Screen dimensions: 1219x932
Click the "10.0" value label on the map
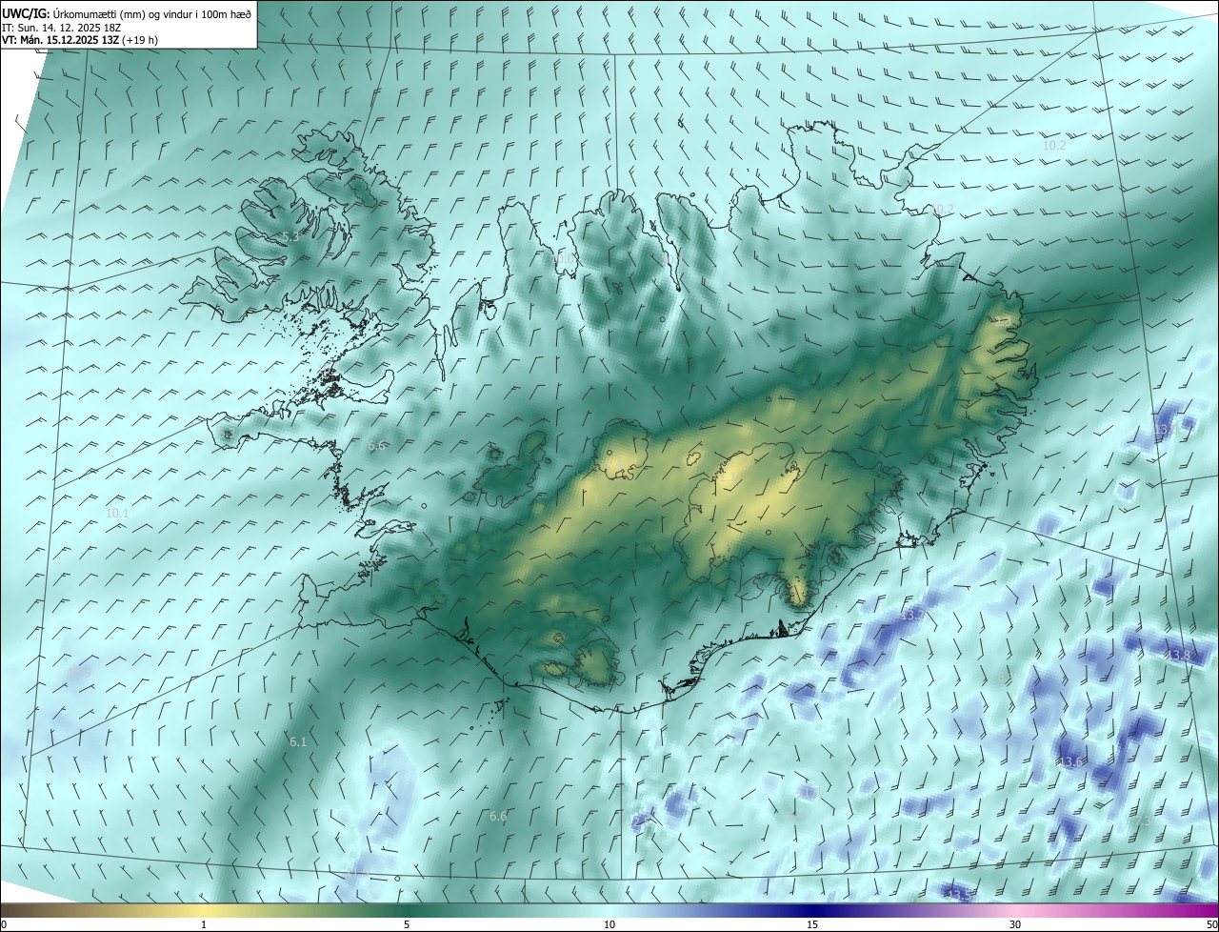[564, 258]
